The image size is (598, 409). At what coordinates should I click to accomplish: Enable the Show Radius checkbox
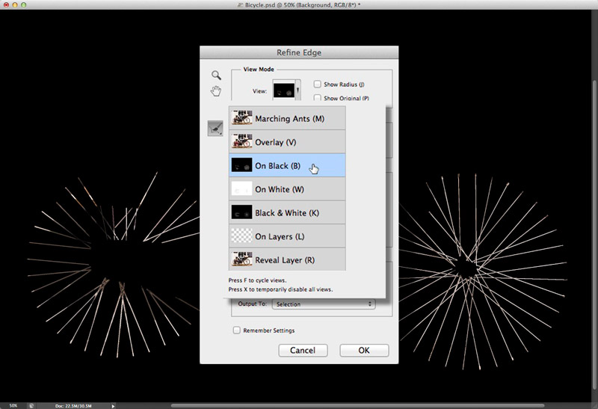pos(318,84)
